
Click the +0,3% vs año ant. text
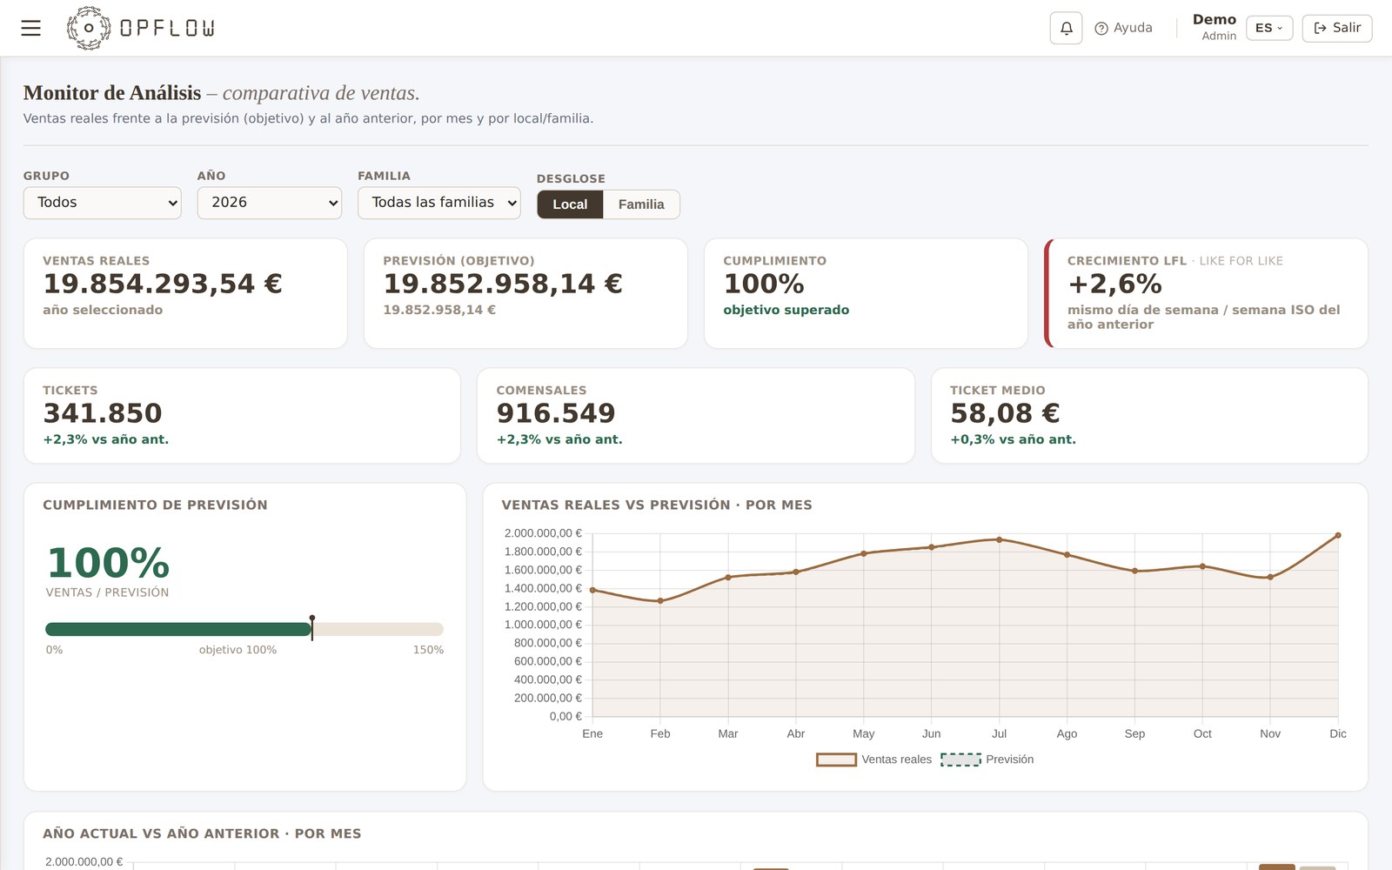[1013, 439]
